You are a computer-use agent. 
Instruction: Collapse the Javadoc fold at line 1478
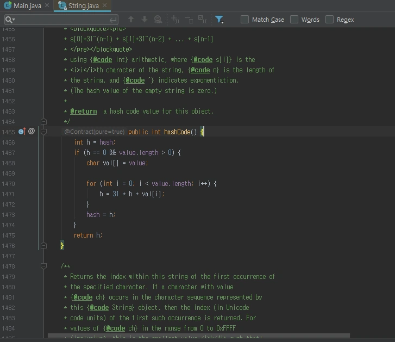pos(44,266)
